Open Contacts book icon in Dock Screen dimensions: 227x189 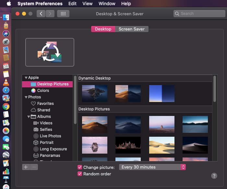6,58
